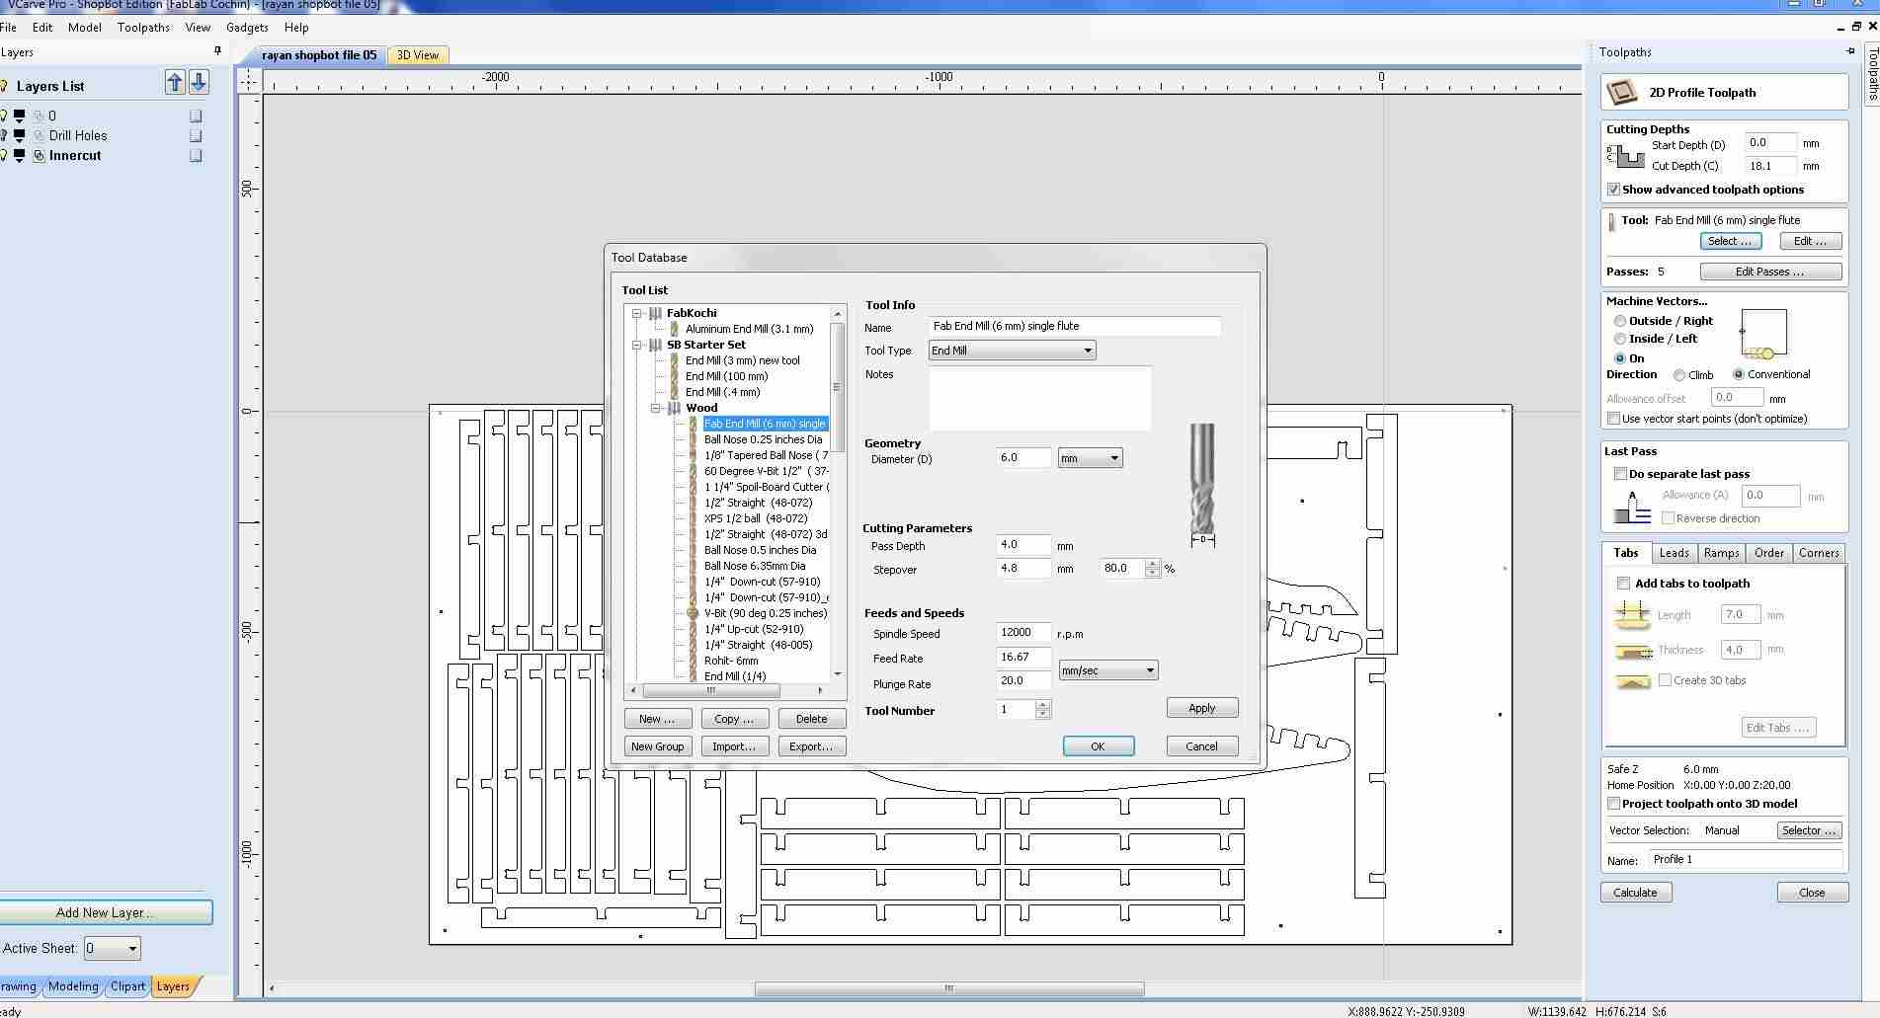
Task: Click the Export... button
Action: point(811,746)
